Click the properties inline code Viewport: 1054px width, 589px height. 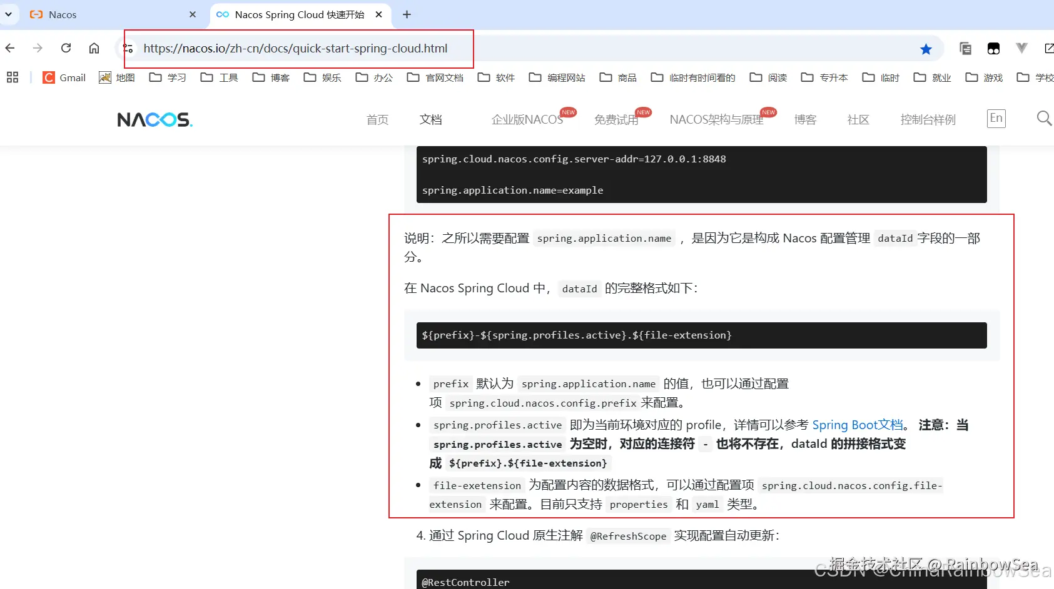639,504
